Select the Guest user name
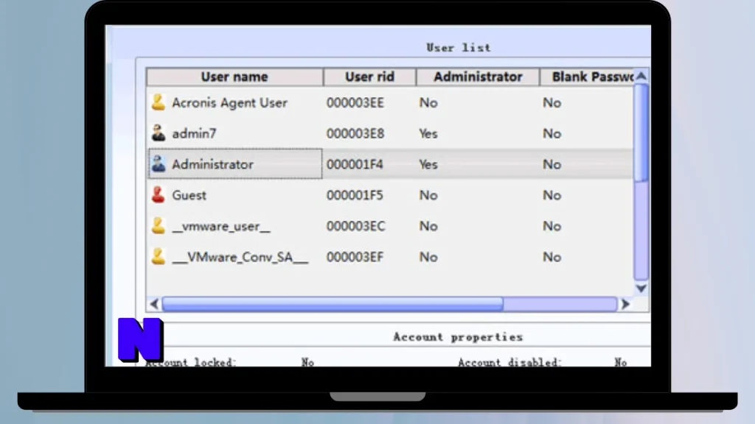Image resolution: width=755 pixels, height=424 pixels. tap(189, 195)
